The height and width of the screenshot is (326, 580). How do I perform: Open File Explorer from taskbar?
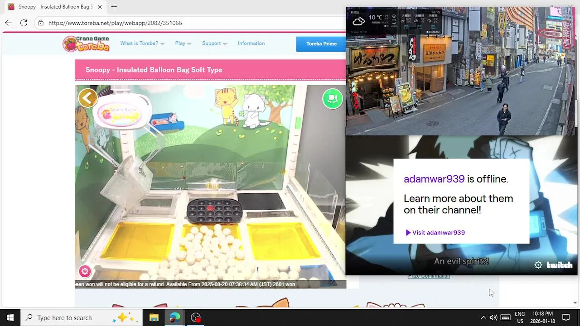coord(154,317)
